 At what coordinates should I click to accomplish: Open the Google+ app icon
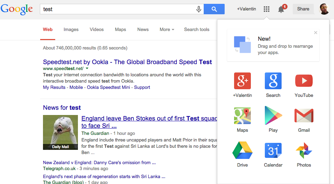click(x=242, y=81)
